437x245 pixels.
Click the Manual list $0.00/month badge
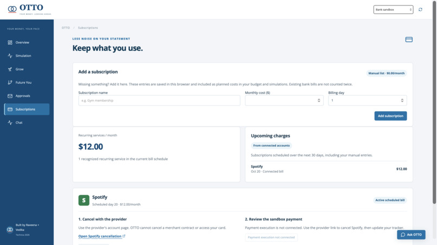point(386,74)
